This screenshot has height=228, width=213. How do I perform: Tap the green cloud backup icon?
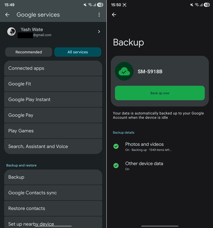(124, 72)
